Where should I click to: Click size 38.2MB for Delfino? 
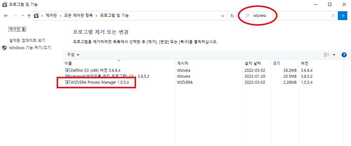tap(290, 70)
